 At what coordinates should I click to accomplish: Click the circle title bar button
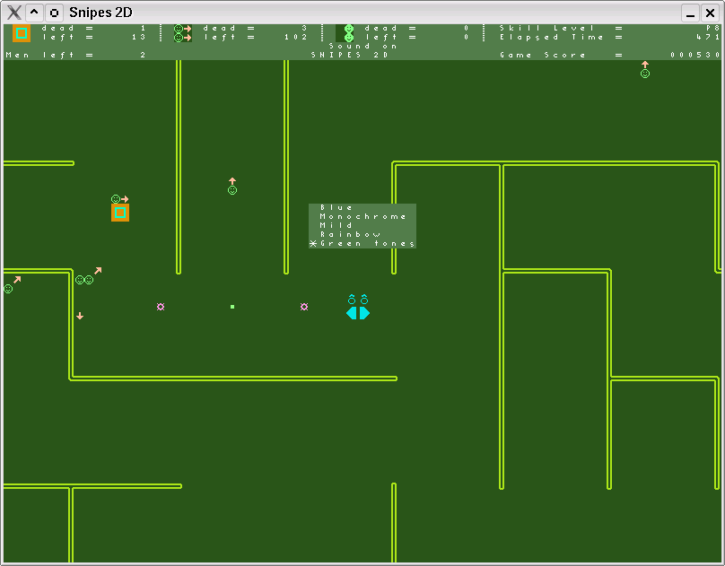(x=54, y=13)
